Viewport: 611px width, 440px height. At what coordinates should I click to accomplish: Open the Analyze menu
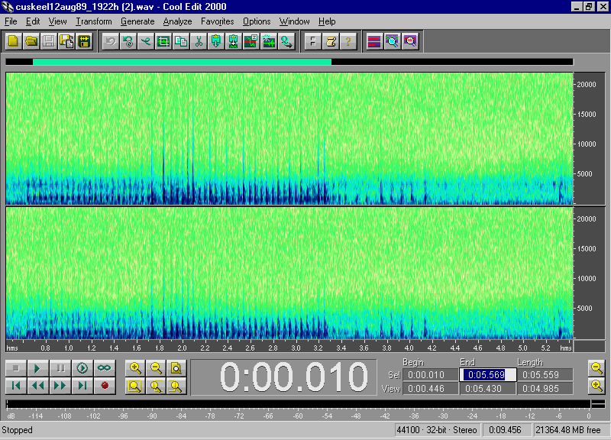point(177,21)
